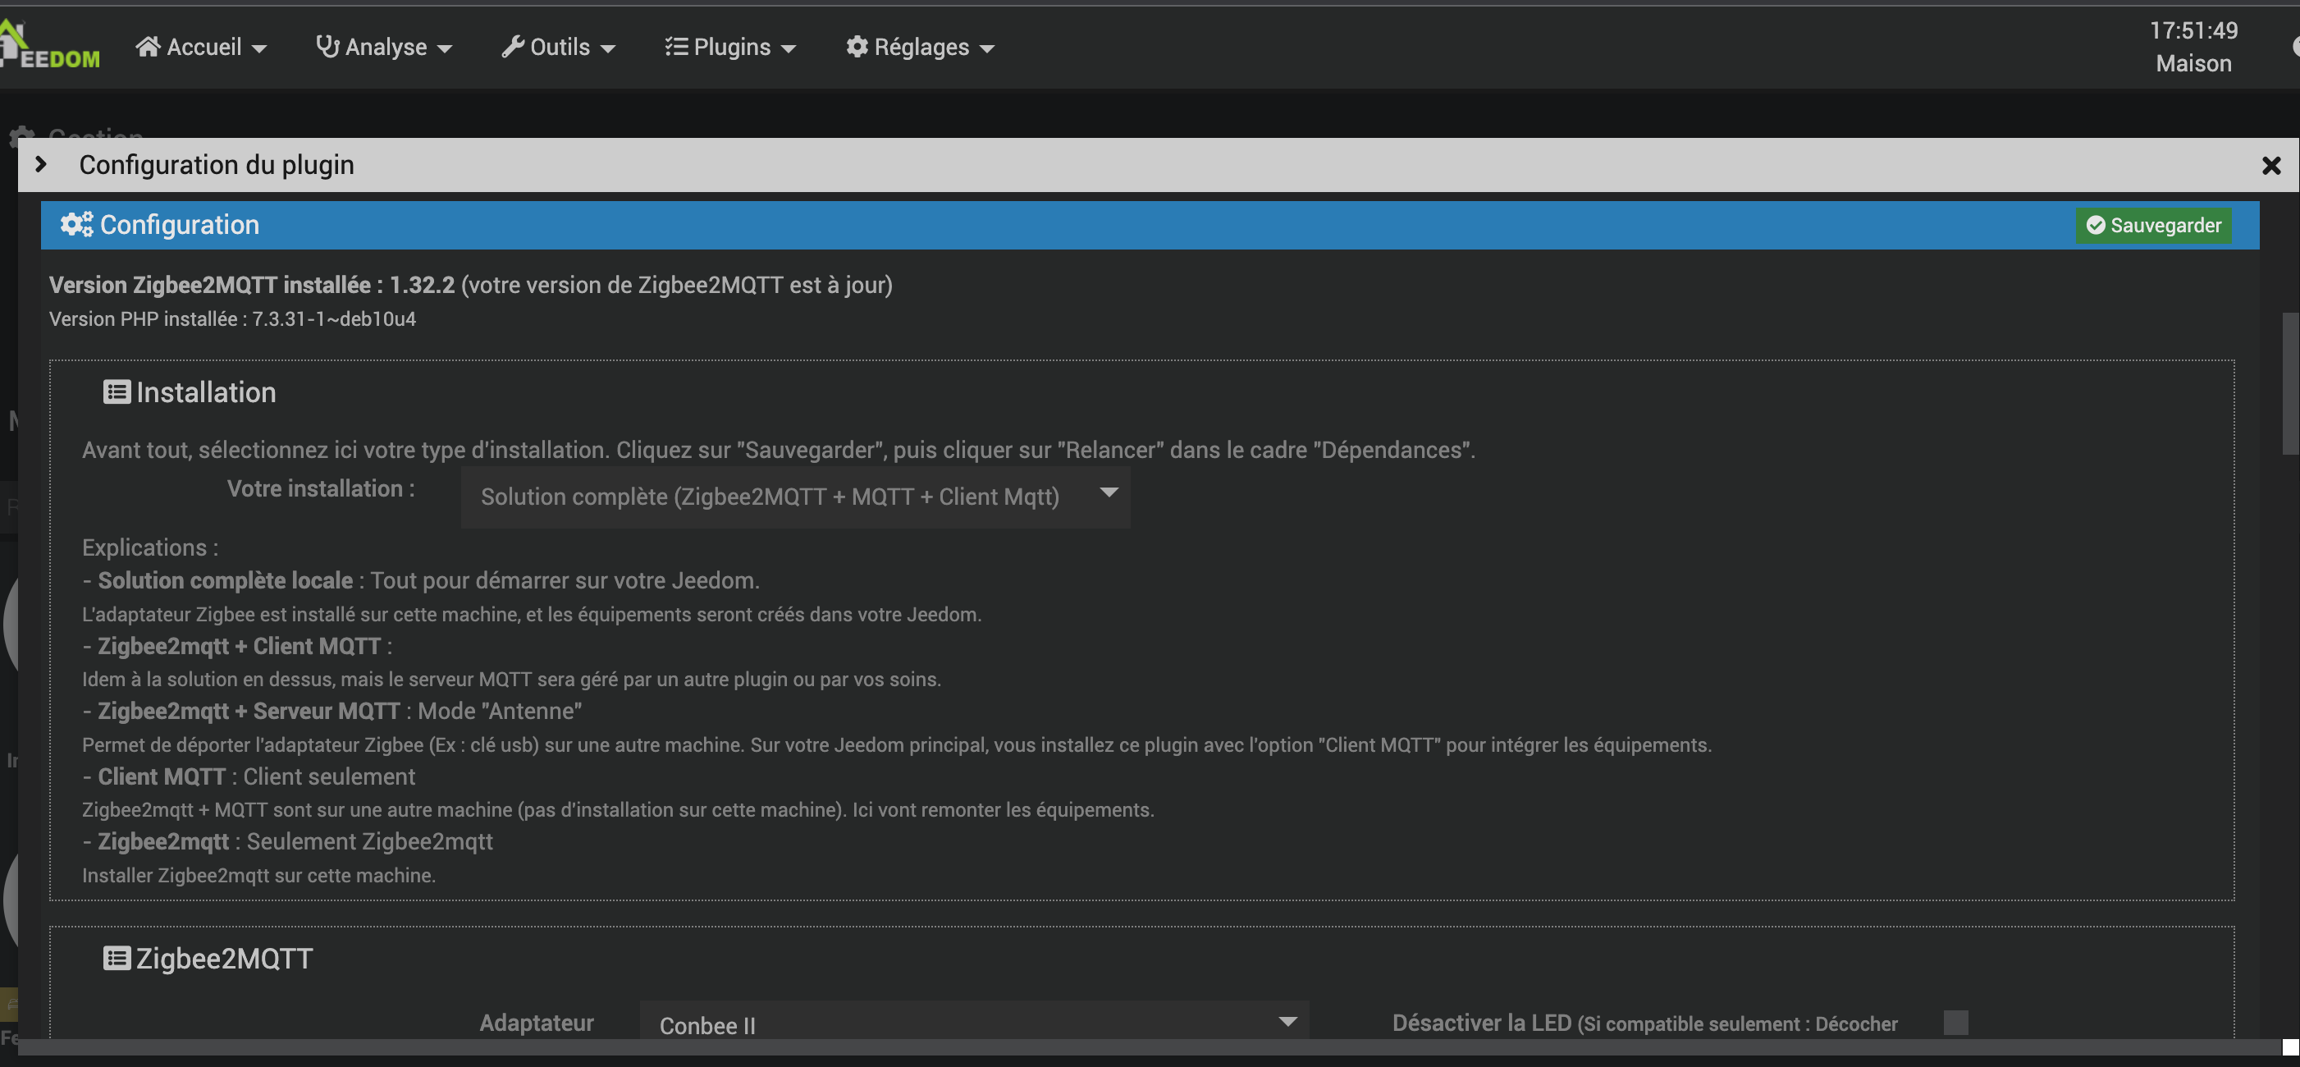
Task: Open the Plugins menu
Action: pos(731,47)
